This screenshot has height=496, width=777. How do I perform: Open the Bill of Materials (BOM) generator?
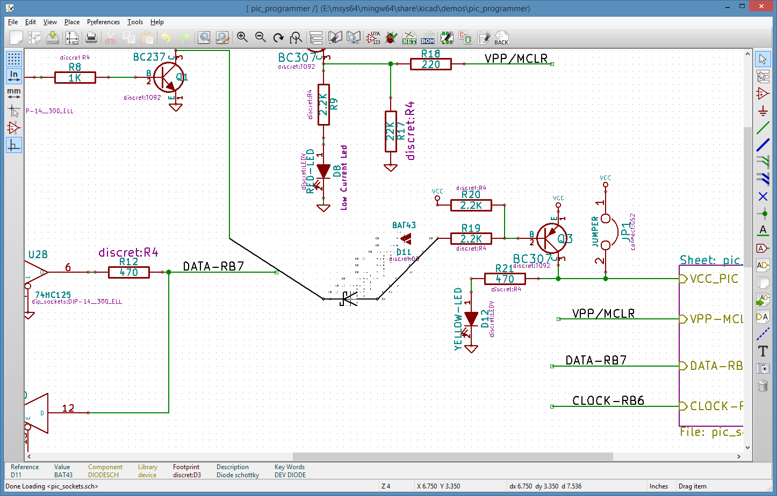tap(428, 38)
